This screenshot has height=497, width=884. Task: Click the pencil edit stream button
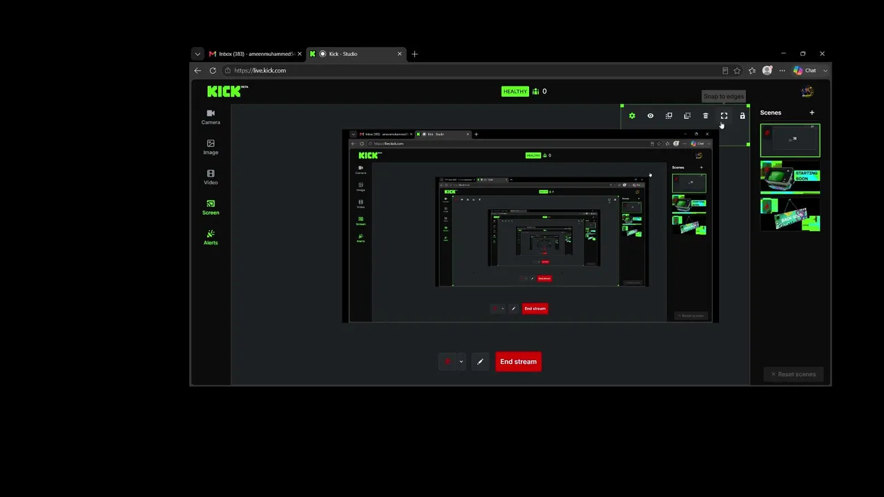[x=480, y=362]
